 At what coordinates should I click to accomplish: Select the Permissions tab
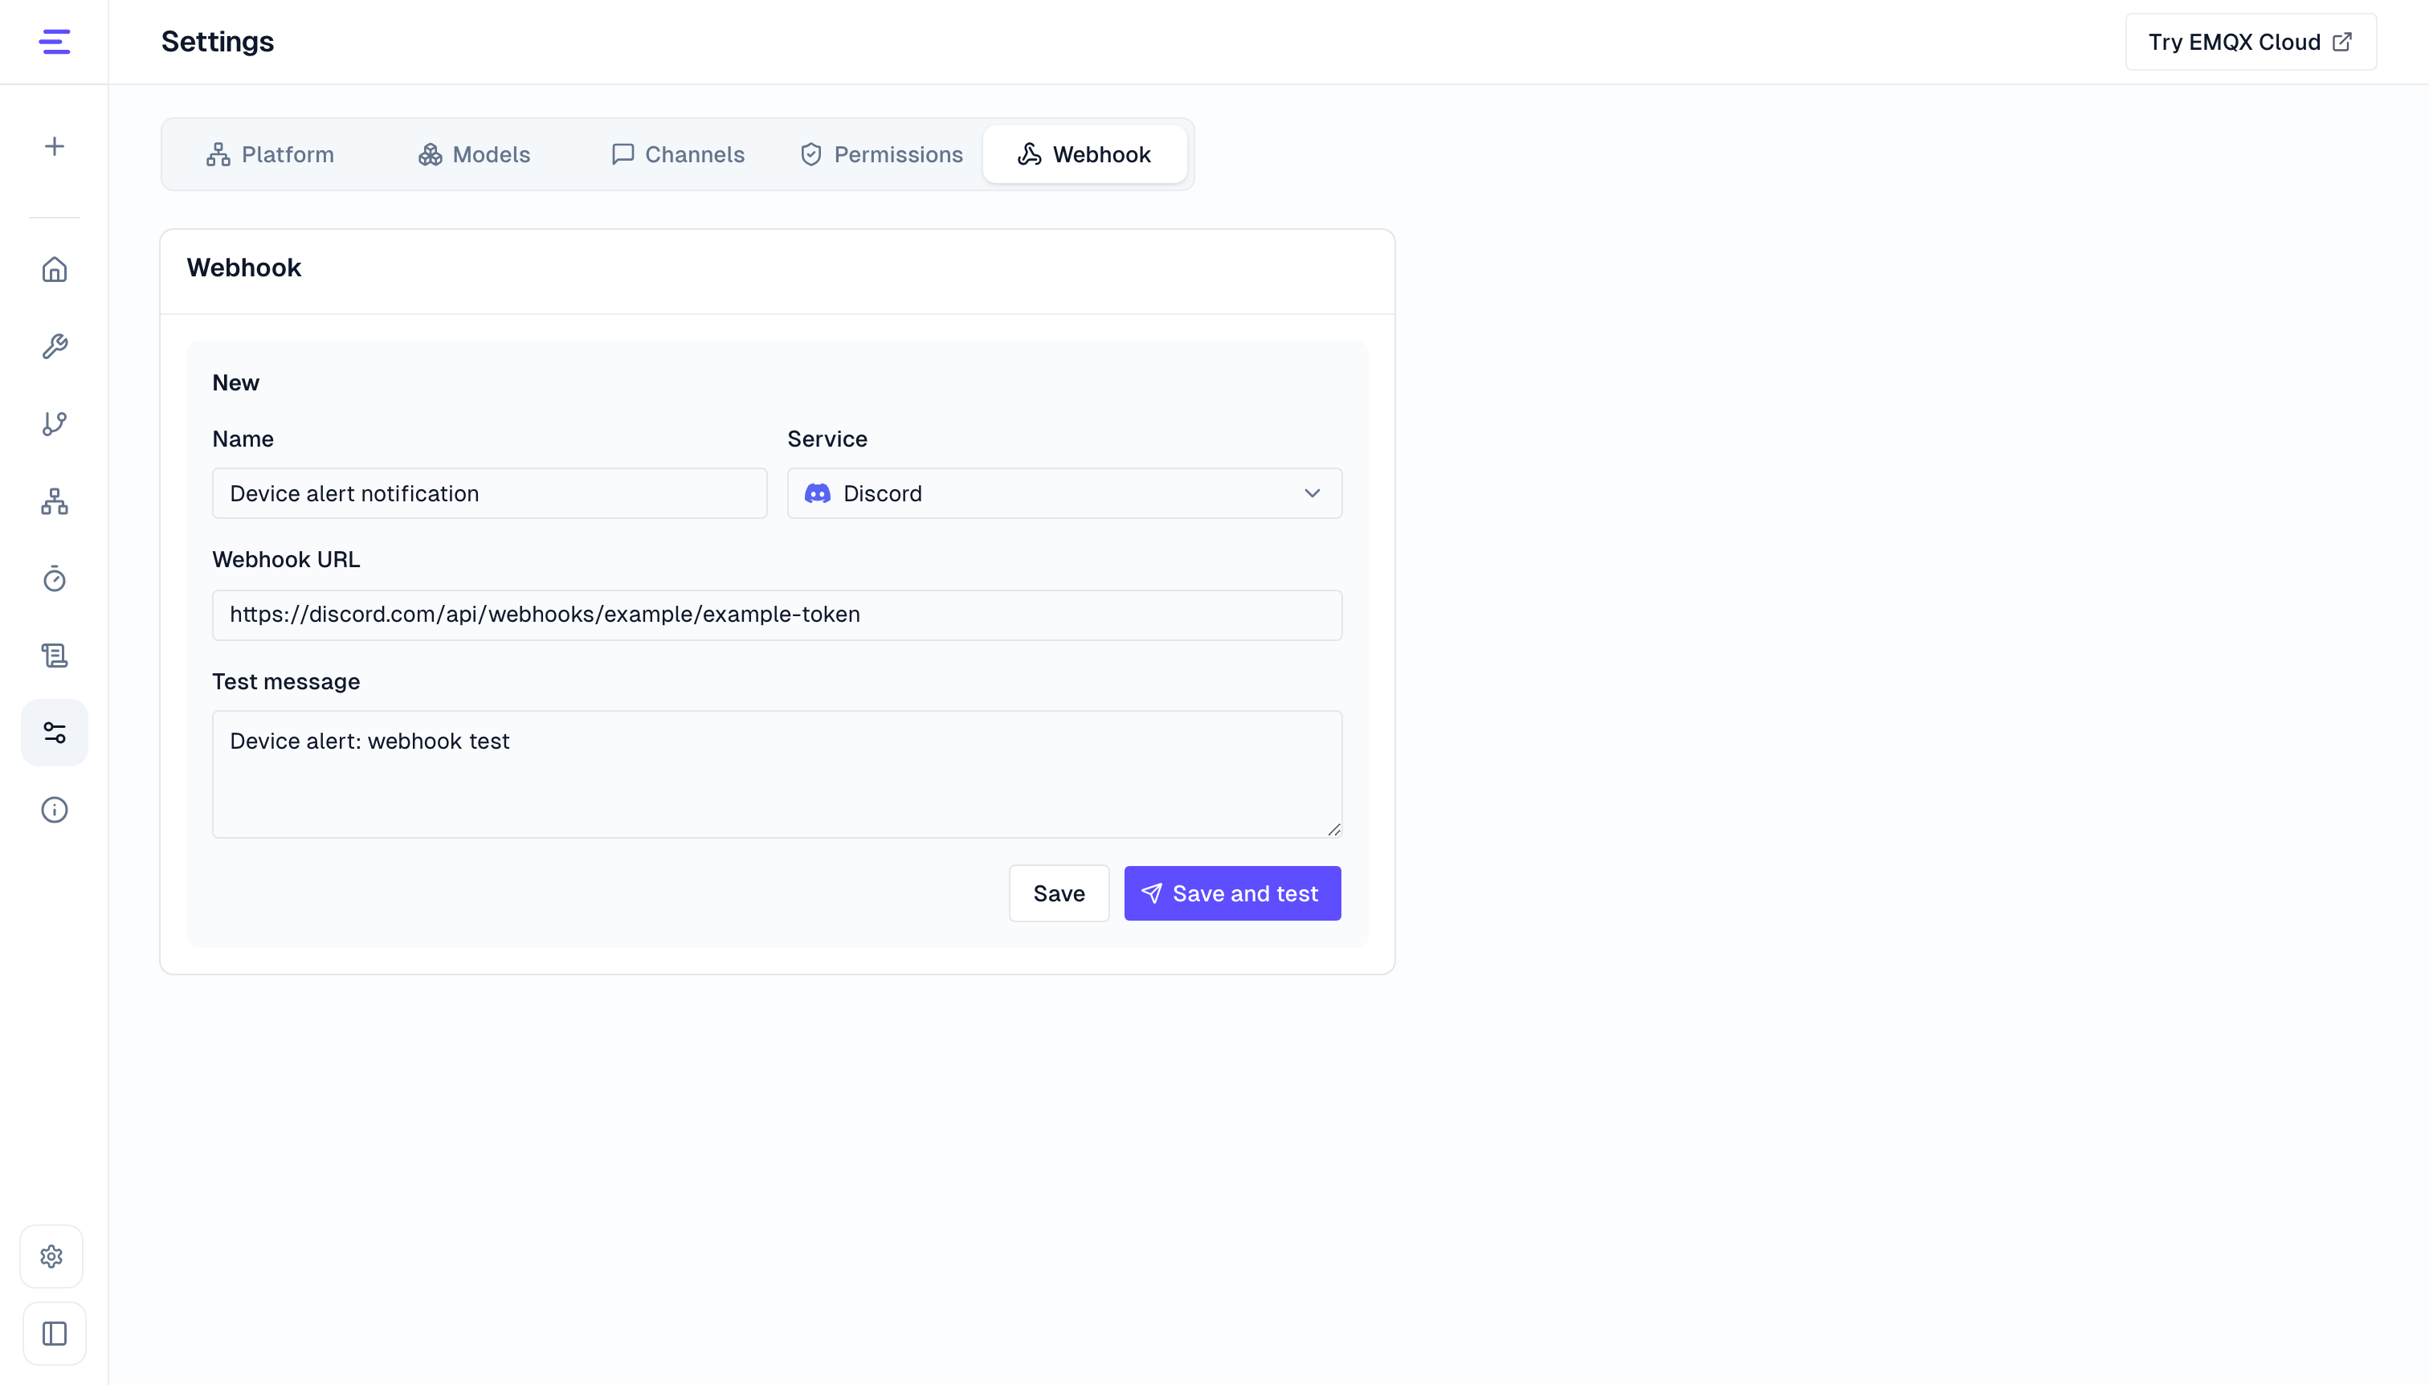(880, 154)
